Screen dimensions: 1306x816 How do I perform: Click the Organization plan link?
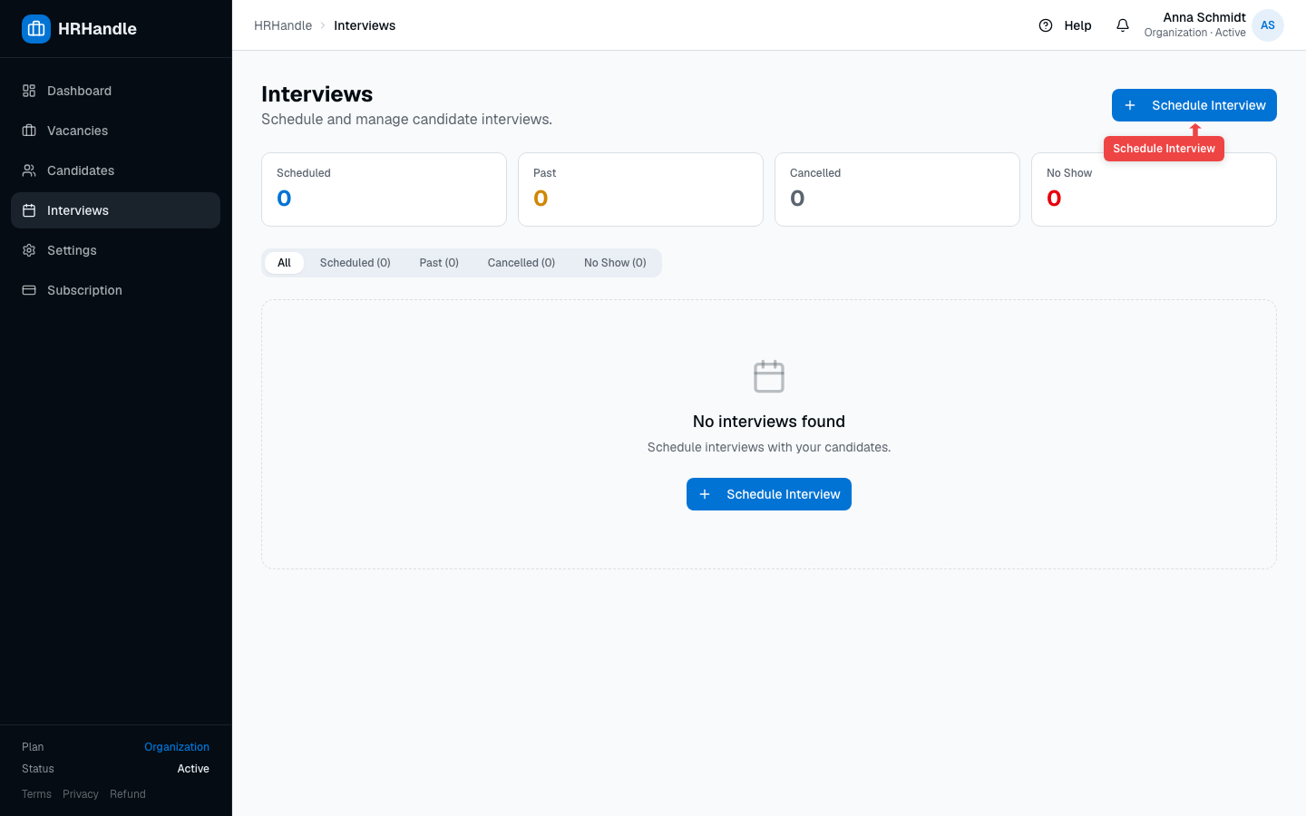[177, 747]
